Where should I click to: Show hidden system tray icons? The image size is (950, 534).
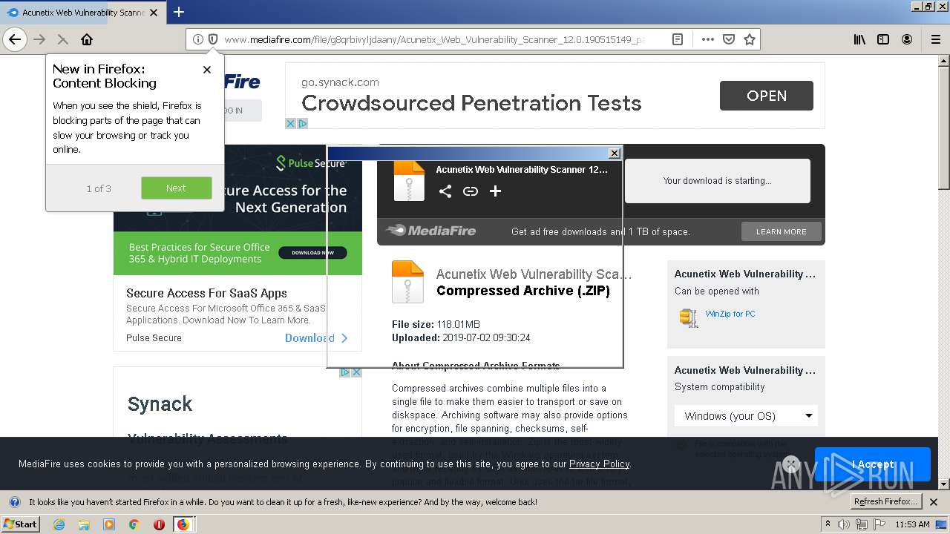pyautogui.click(x=828, y=524)
